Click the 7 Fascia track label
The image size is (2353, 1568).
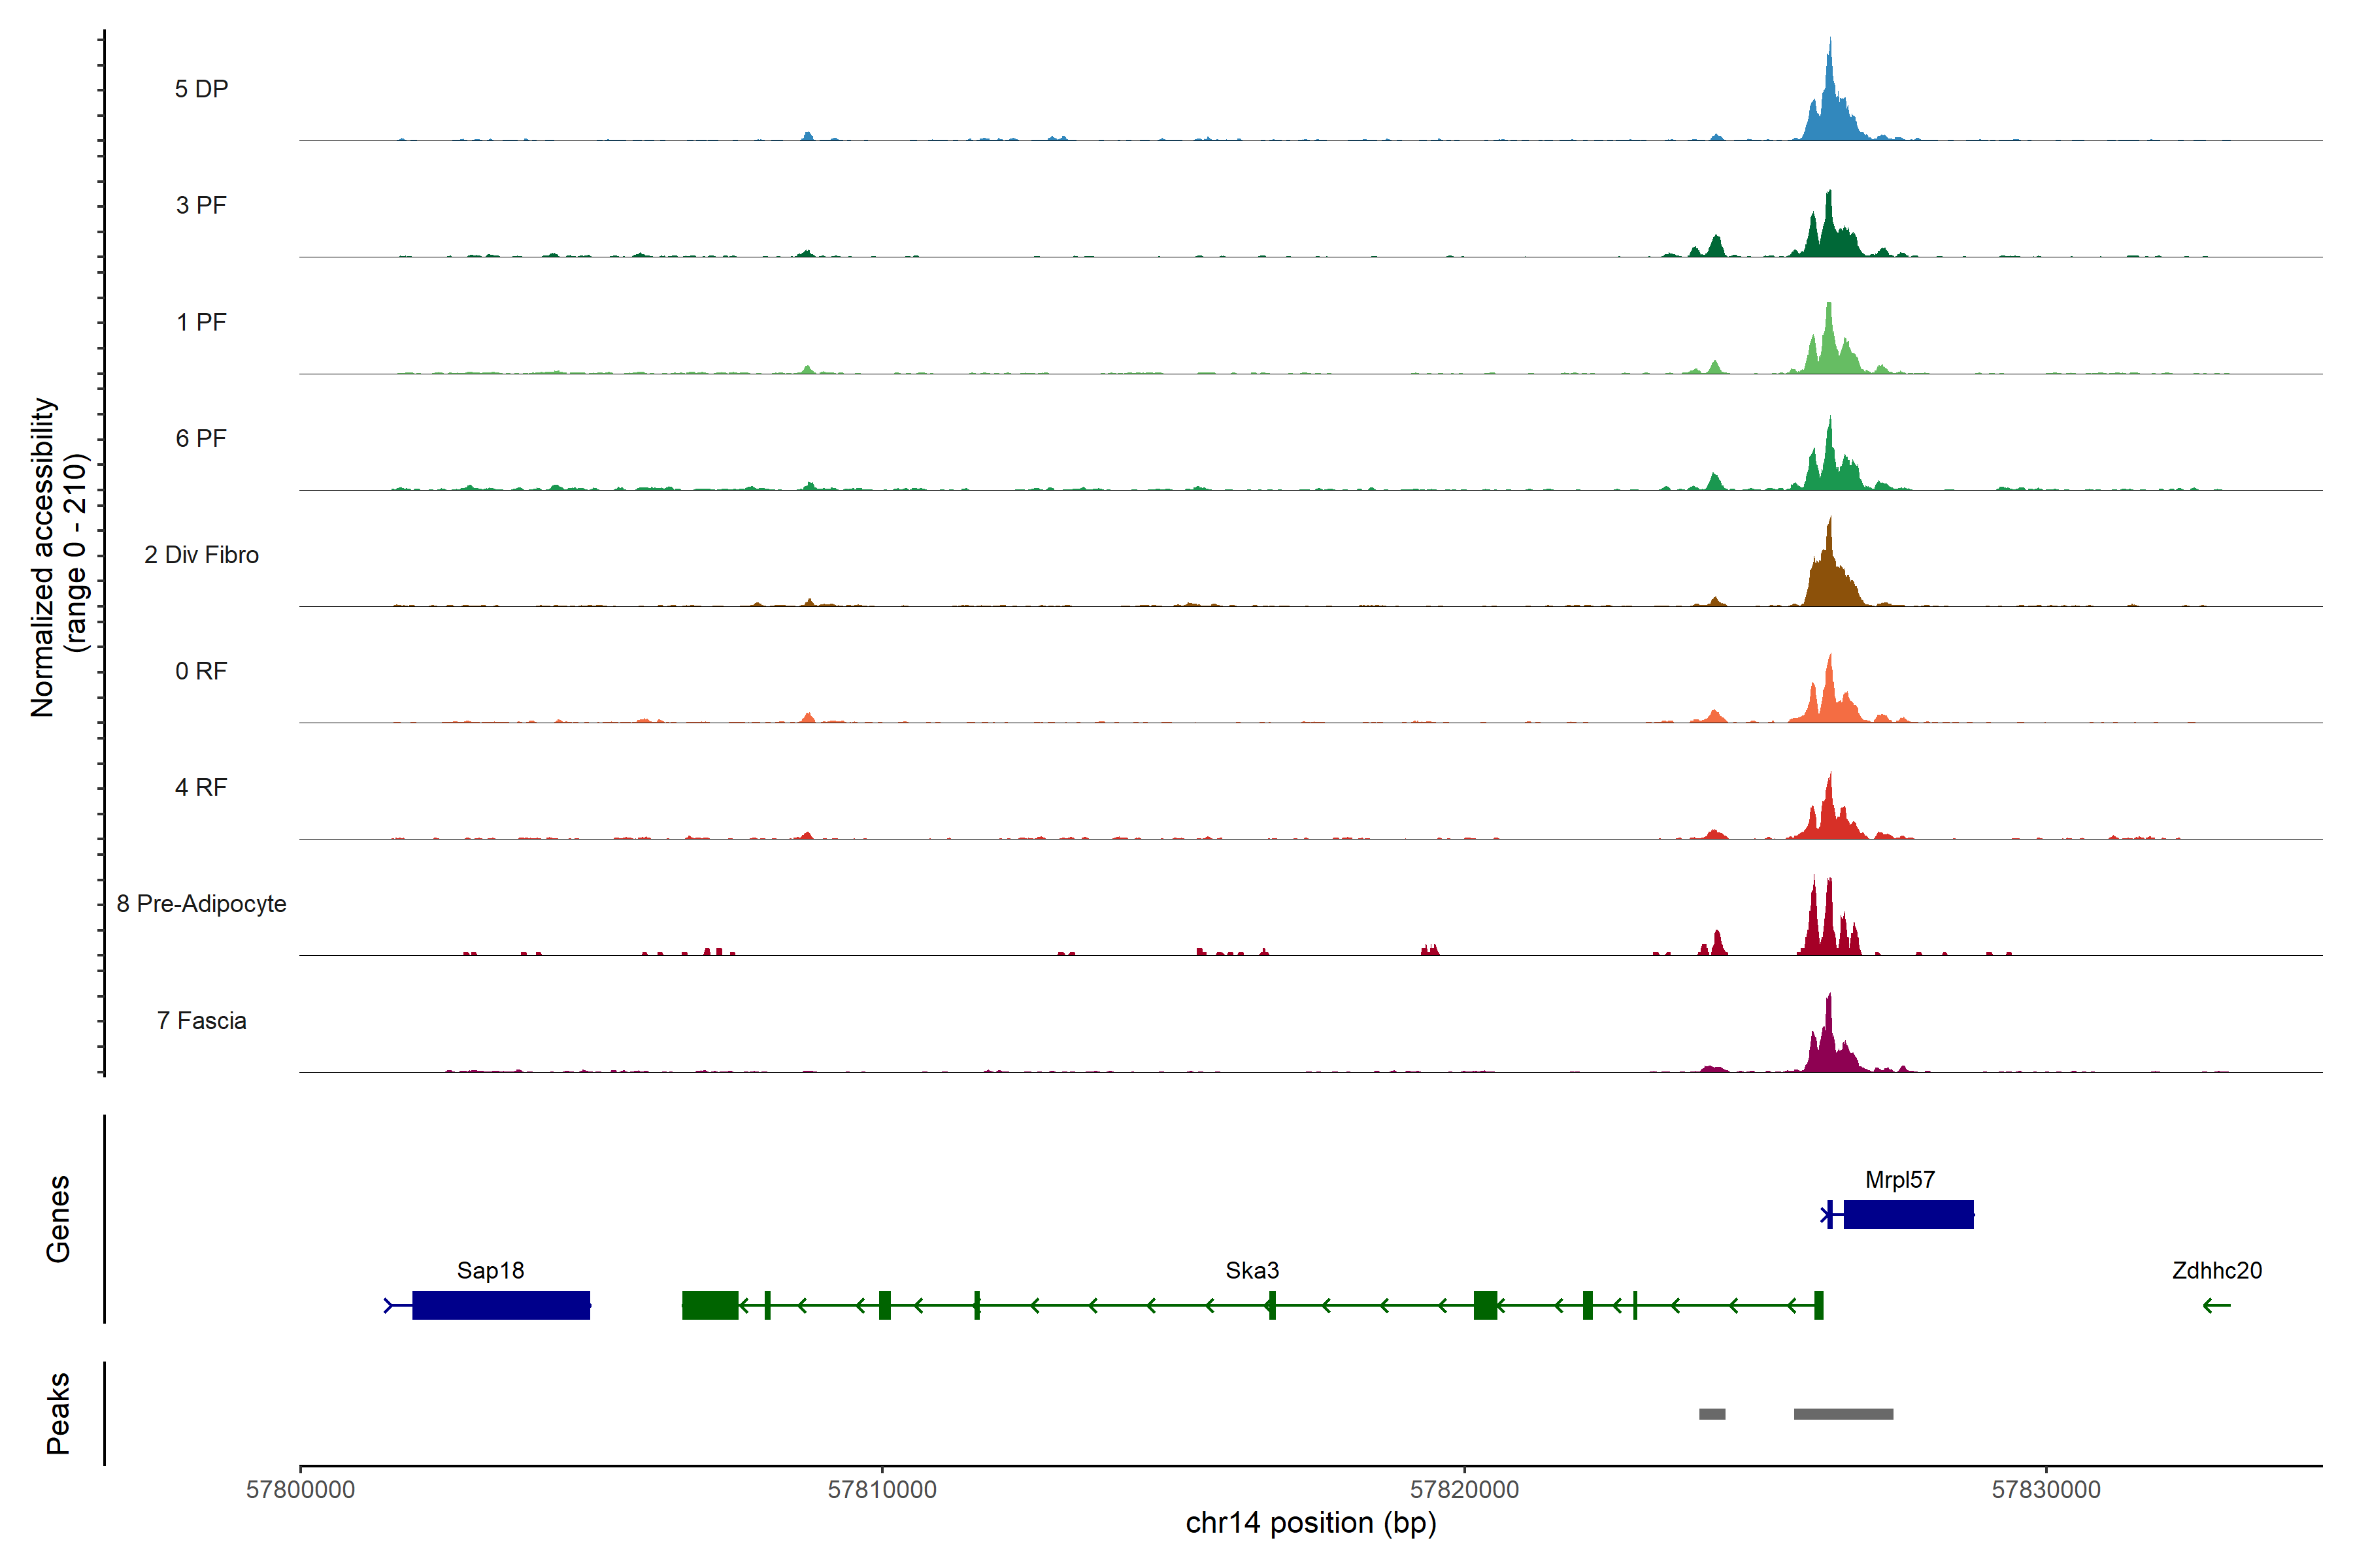pos(201,1021)
